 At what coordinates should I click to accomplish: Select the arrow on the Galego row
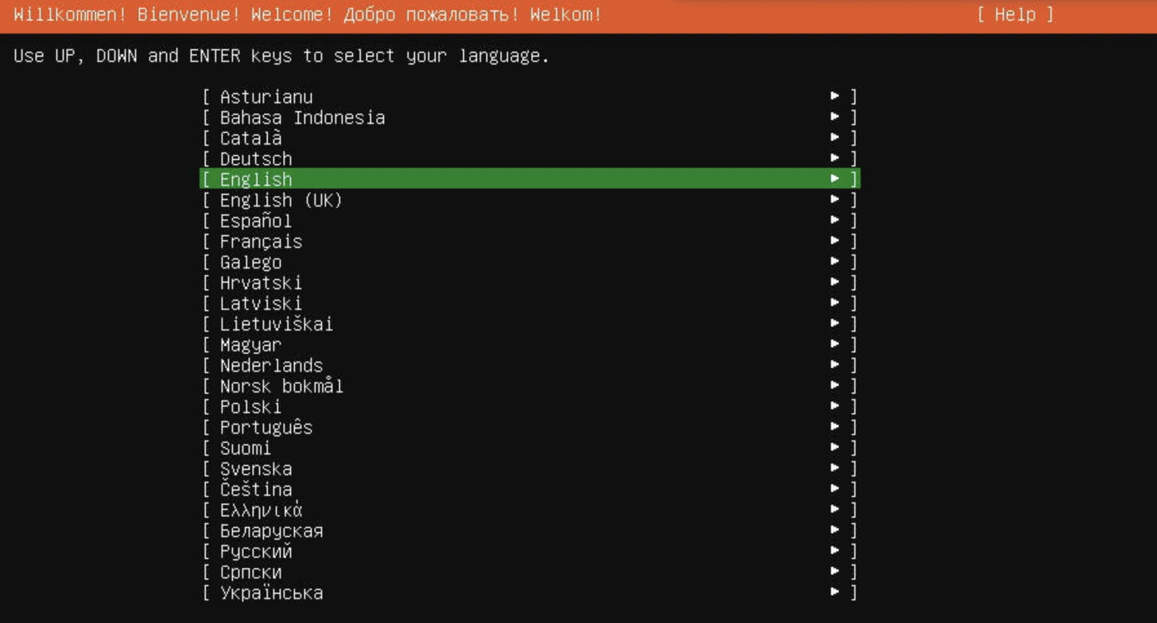pos(835,261)
